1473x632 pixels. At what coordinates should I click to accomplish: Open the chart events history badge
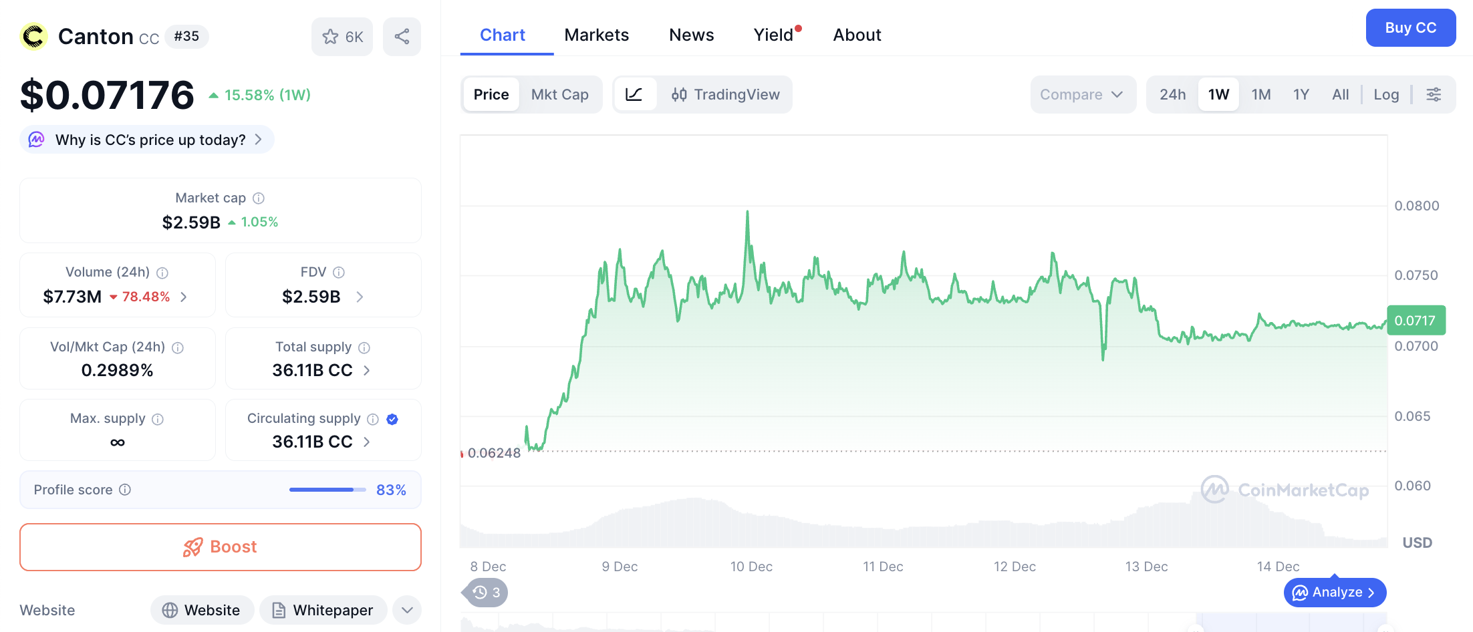coord(486,593)
